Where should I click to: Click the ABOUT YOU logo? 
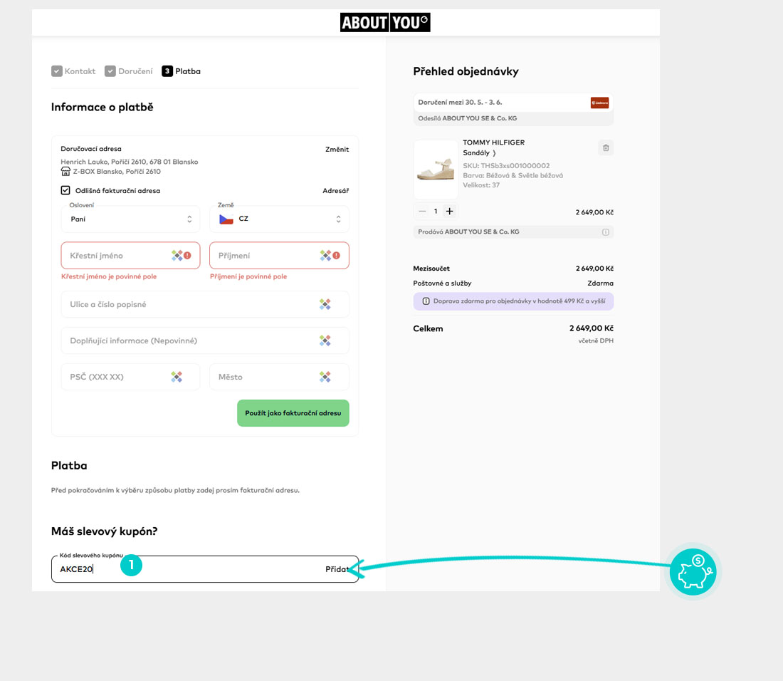pyautogui.click(x=385, y=23)
